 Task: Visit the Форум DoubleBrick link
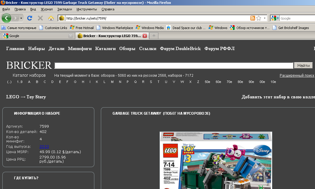180,49
